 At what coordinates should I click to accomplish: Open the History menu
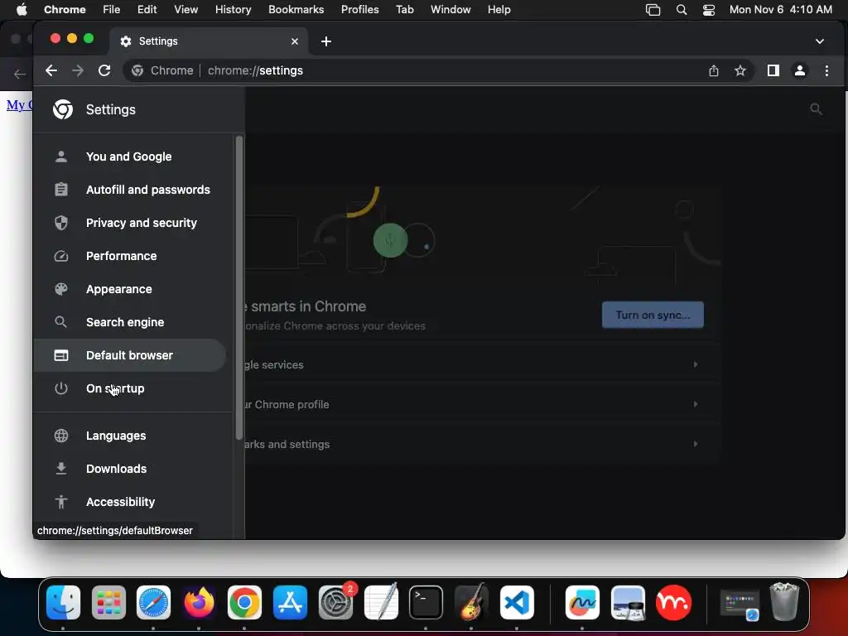(x=233, y=10)
